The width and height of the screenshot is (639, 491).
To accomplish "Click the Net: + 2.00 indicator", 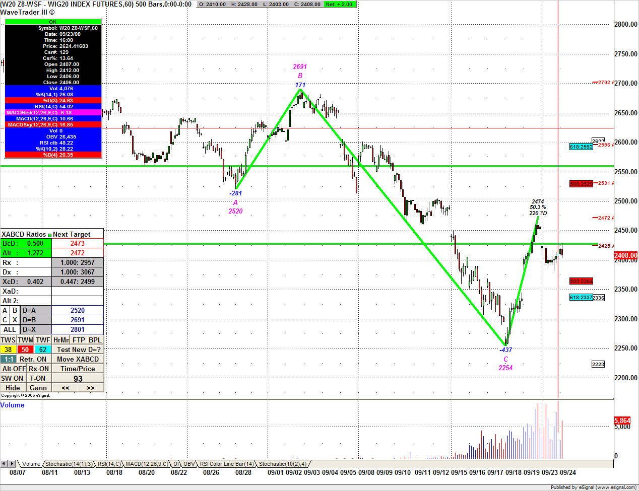I will pyautogui.click(x=340, y=4).
